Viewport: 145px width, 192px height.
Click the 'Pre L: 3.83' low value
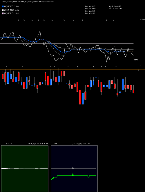pyautogui.click(x=90, y=11)
